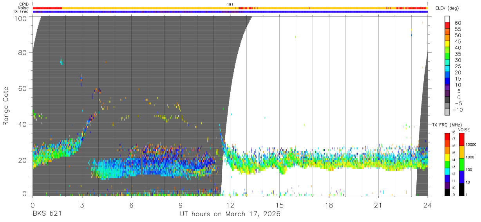Pick the red top swatch in NOISE bar
This screenshot has width=481, height=222.
point(461,139)
